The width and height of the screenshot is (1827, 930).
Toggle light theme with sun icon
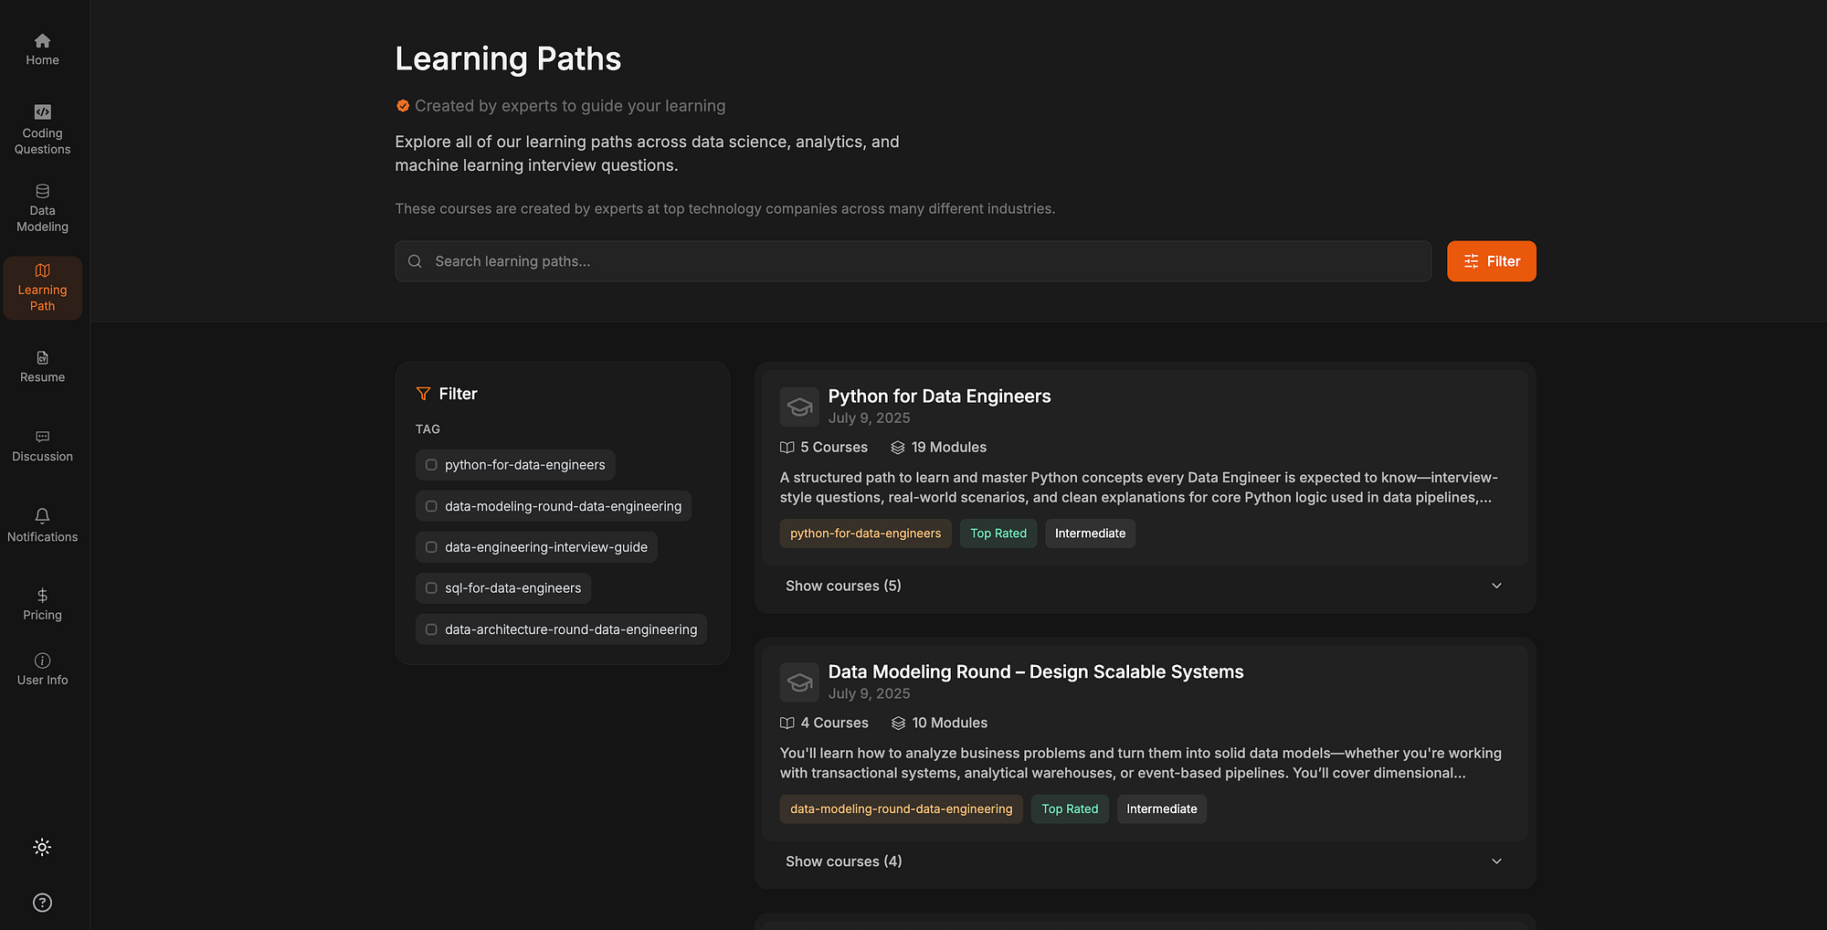(42, 847)
